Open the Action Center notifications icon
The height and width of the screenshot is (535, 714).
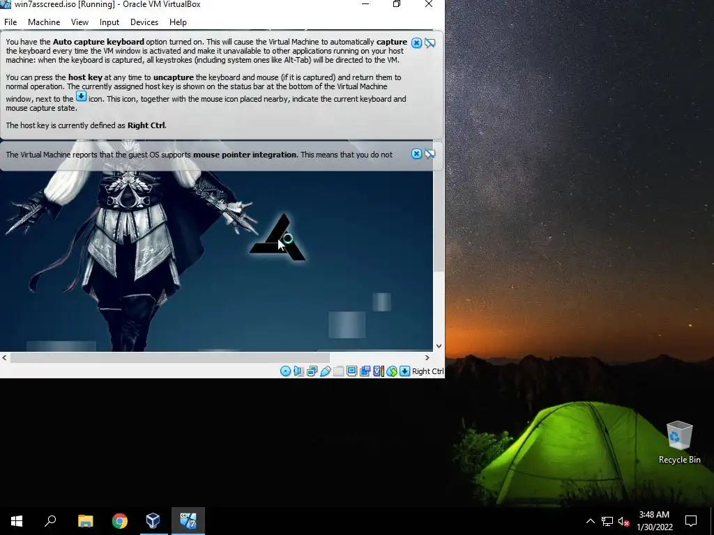(691, 521)
